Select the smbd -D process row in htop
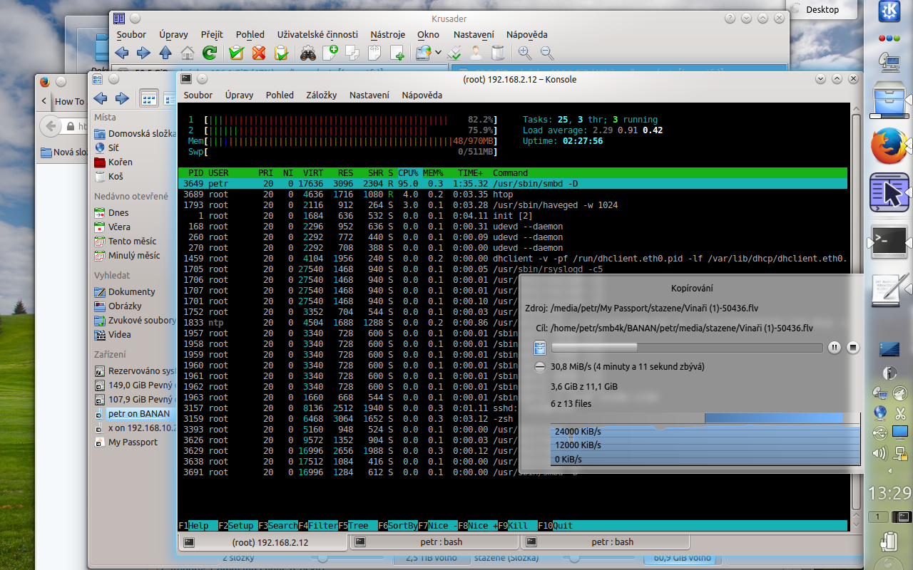 click(x=513, y=184)
